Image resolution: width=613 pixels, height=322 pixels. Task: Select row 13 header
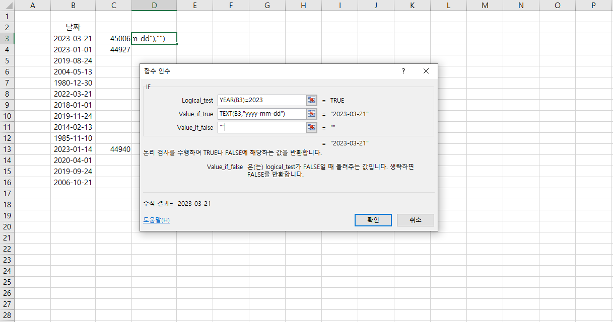click(x=7, y=149)
